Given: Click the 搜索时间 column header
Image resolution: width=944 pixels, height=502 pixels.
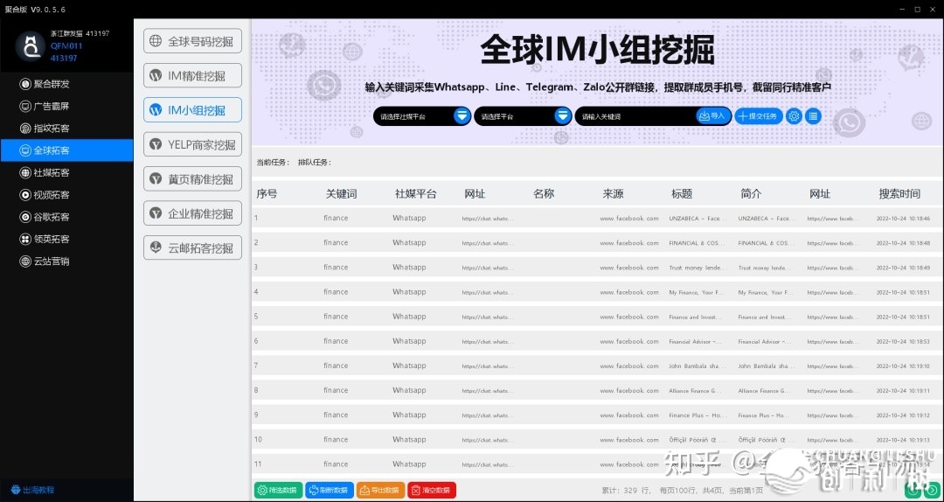Looking at the screenshot, I should (x=899, y=194).
